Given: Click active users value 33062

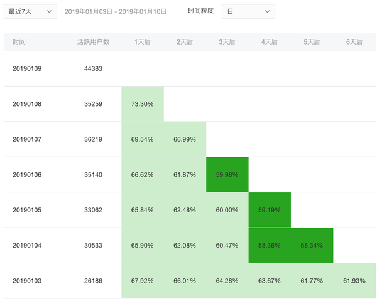Looking at the screenshot, I should pyautogui.click(x=93, y=210).
